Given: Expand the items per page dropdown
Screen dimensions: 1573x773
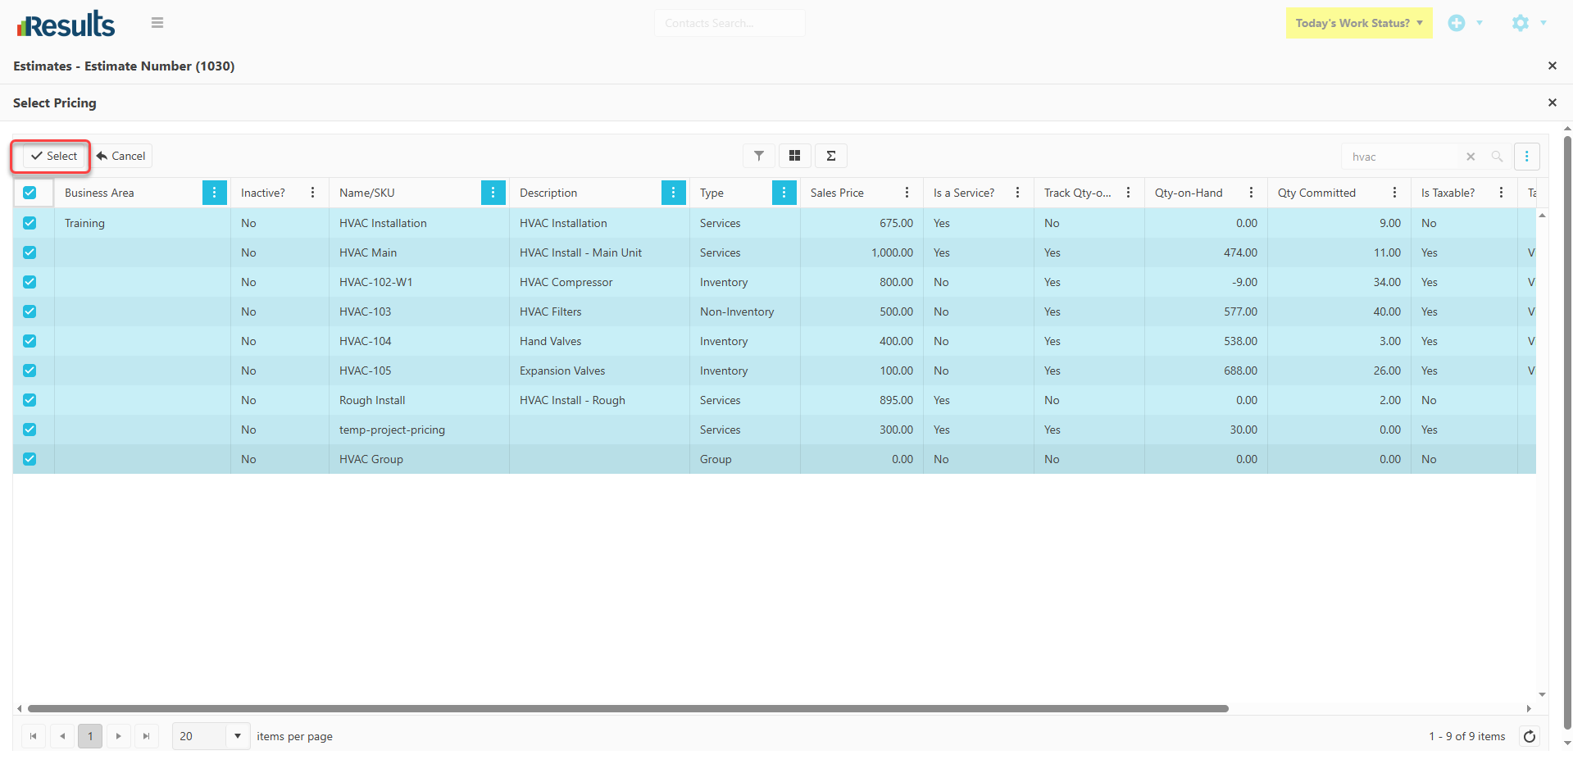Looking at the screenshot, I should tap(238, 736).
